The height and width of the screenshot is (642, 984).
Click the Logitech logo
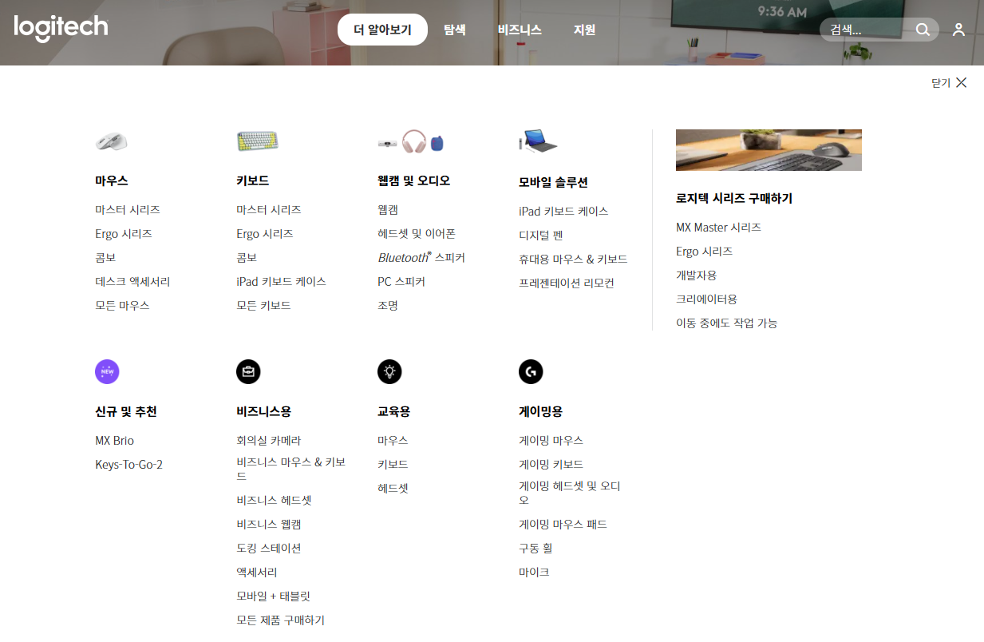click(x=61, y=28)
